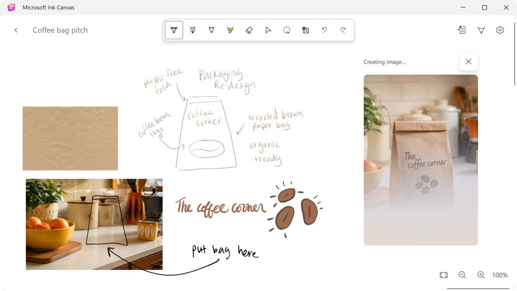Click the Creating image... status text
Image resolution: width=517 pixels, height=291 pixels.
pos(384,62)
